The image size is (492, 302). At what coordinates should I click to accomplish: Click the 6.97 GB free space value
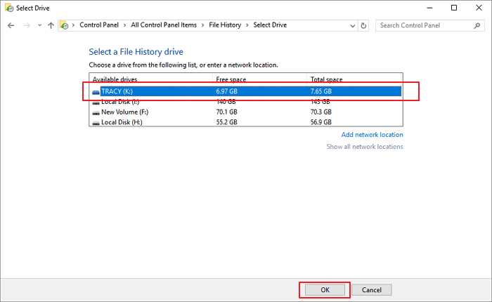[x=226, y=91]
